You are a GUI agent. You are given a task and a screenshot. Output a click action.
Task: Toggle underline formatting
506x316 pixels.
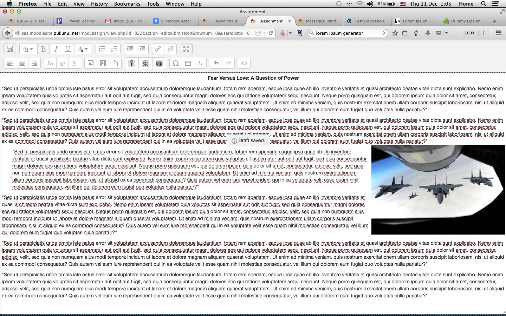(x=68, y=49)
